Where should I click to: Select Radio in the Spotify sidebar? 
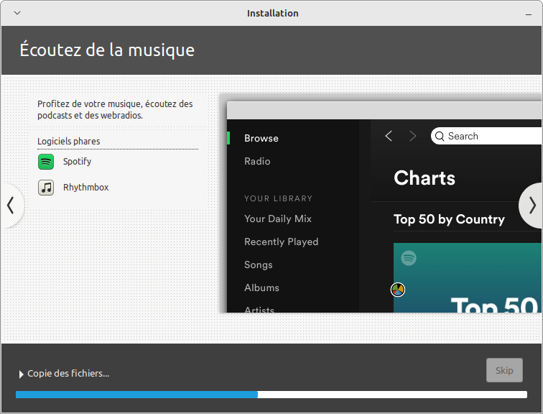point(257,161)
